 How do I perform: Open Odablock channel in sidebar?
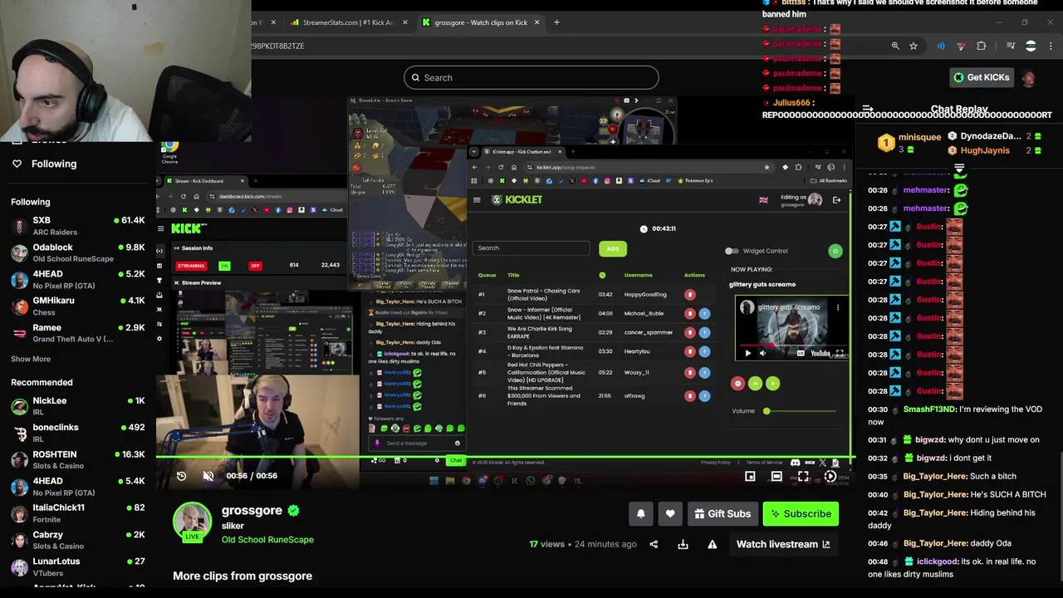[x=78, y=252]
